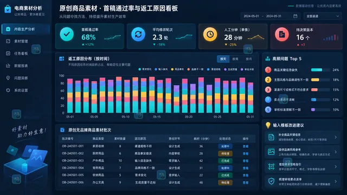Toggle 生成质量 legend series
This screenshot has height=195, width=347.
(x=230, y=69)
